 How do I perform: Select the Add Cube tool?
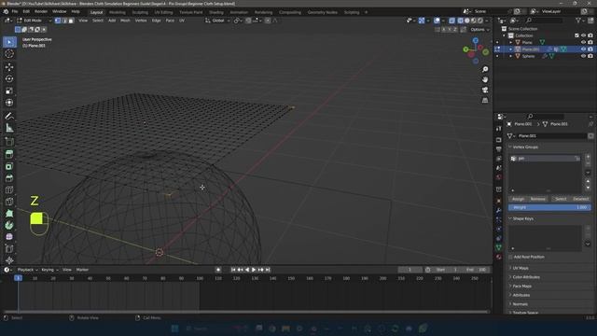coord(9,141)
